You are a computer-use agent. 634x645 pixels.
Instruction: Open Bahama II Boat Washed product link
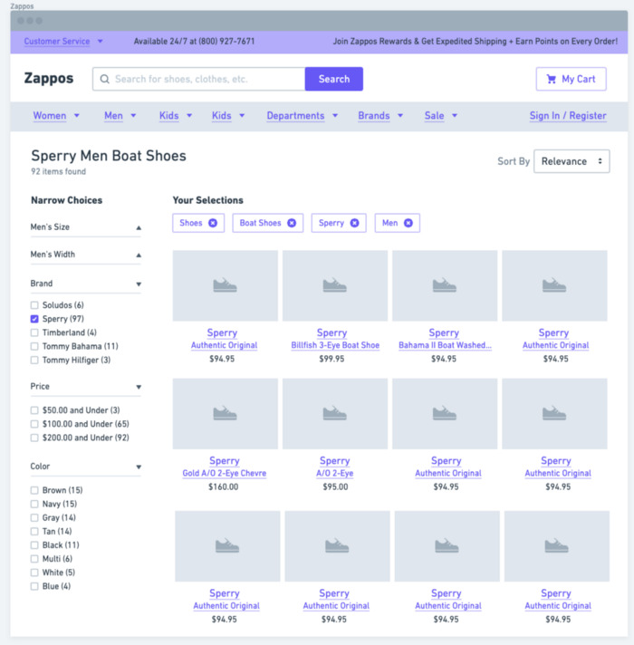445,345
